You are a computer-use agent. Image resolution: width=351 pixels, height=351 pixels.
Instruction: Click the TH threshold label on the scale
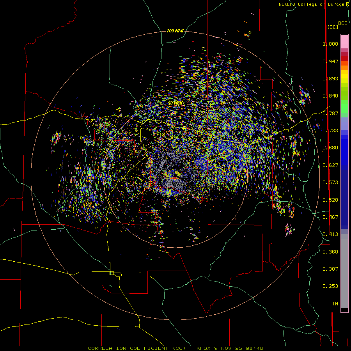coord(335,304)
